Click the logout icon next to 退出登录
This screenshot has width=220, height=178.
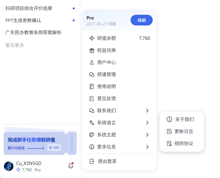coord(92,161)
